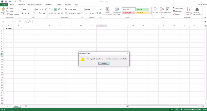The height and width of the screenshot is (111, 207).
Task: Toggle bold N formatting
Action: pos(23,13)
